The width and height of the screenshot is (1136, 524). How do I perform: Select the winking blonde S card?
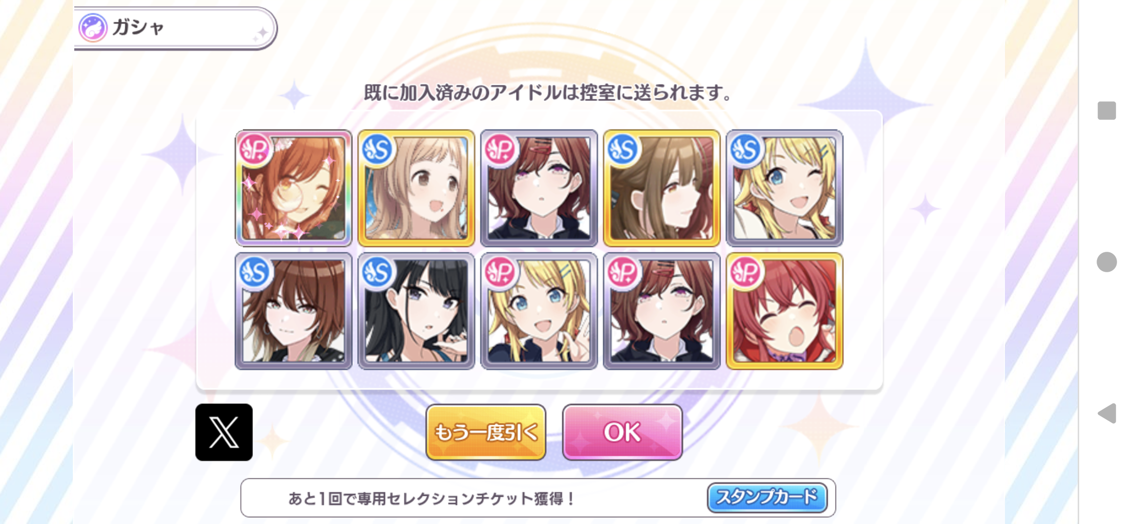784,188
